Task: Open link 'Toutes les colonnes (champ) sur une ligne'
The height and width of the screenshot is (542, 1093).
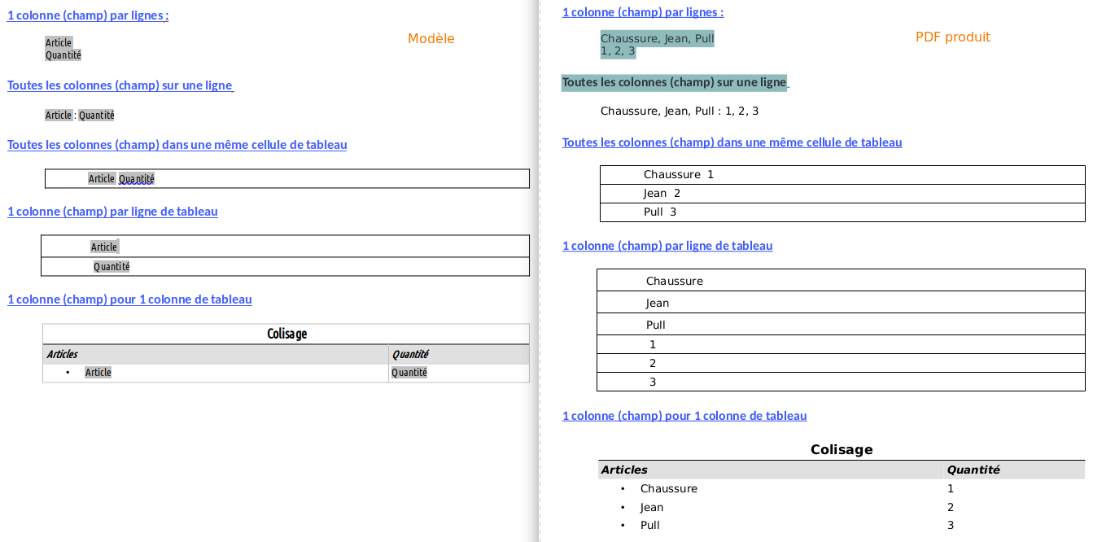Action: (120, 85)
